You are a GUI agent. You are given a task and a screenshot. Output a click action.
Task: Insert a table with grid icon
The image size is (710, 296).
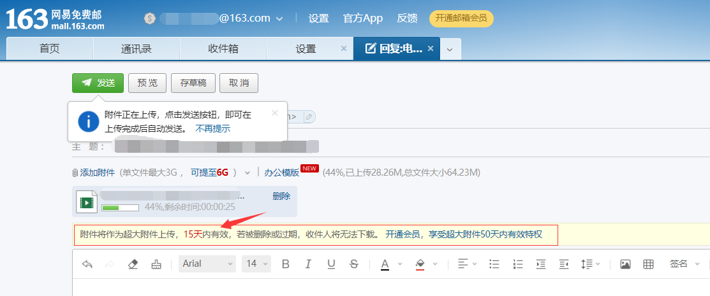coord(648,264)
